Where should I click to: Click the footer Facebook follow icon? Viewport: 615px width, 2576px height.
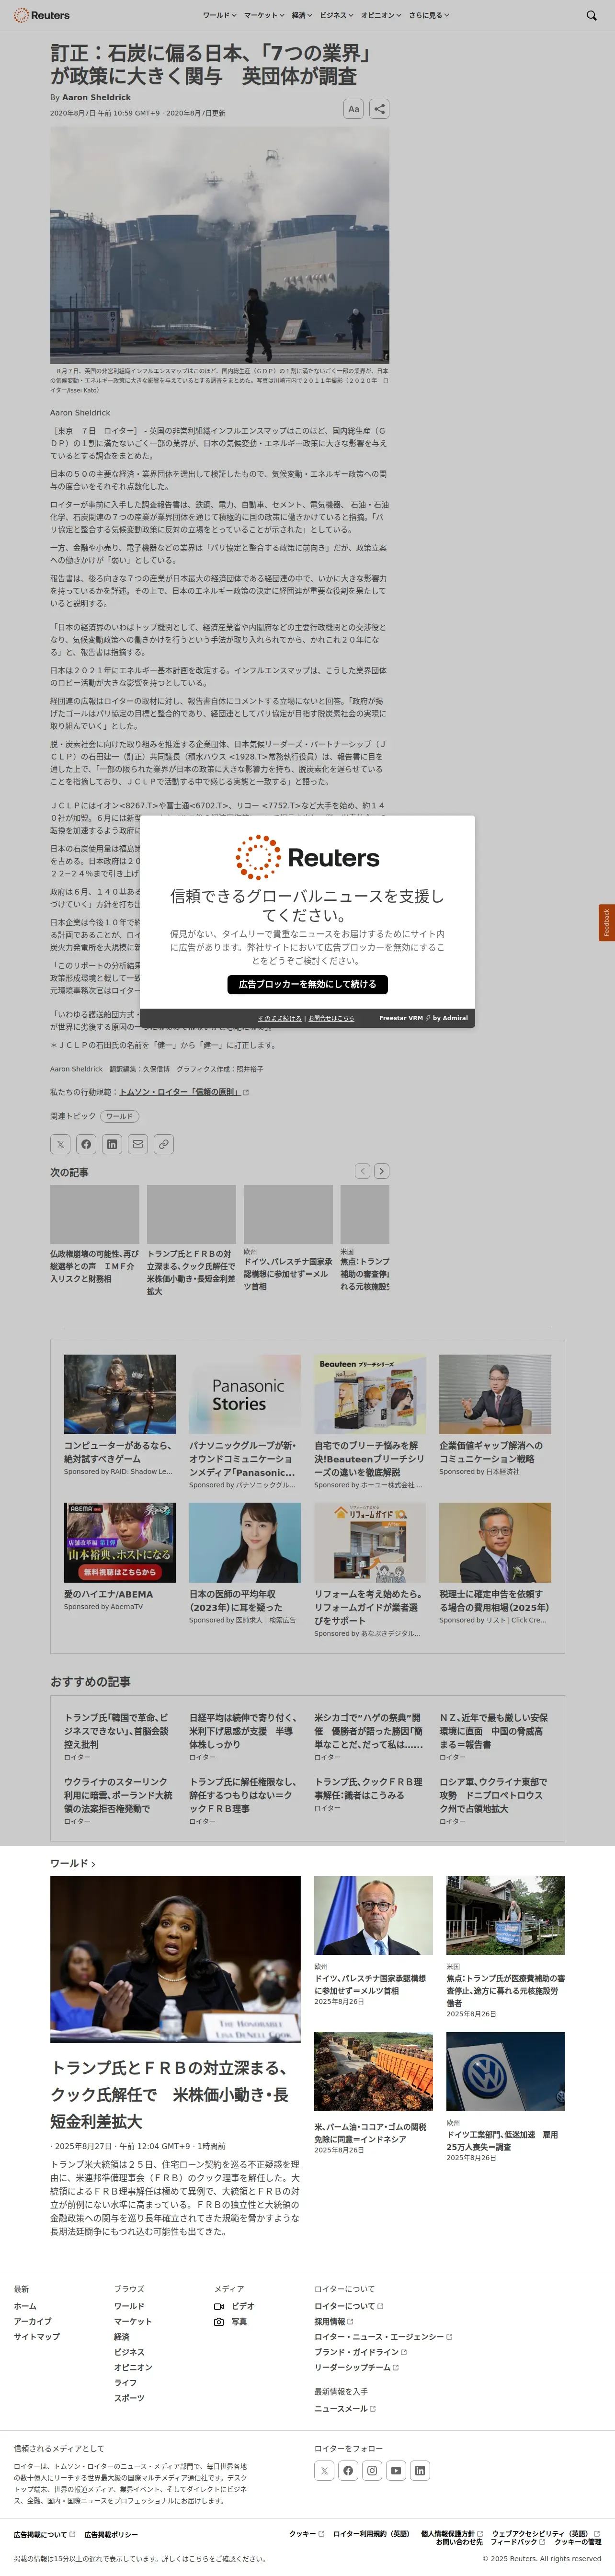pyautogui.click(x=348, y=2470)
